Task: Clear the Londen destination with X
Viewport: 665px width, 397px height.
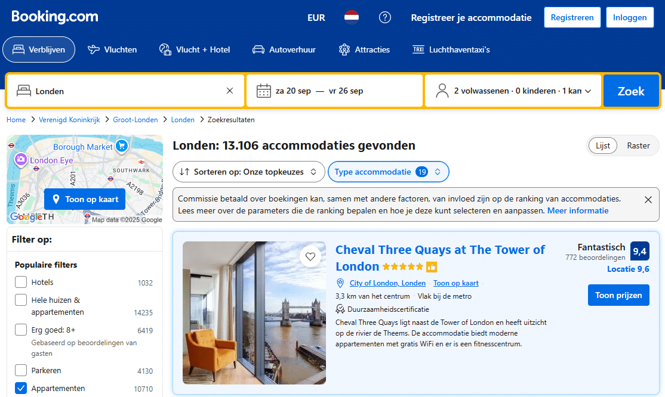Action: [x=230, y=91]
